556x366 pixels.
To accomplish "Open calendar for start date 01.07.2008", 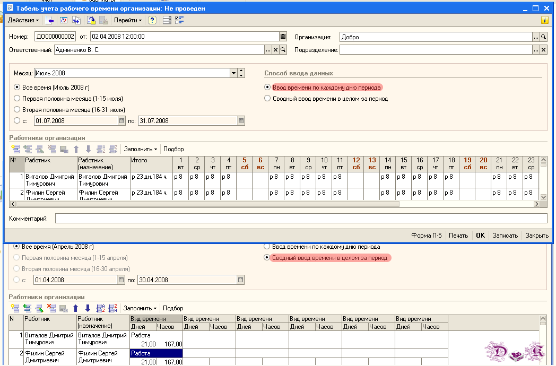I will 121,121.
